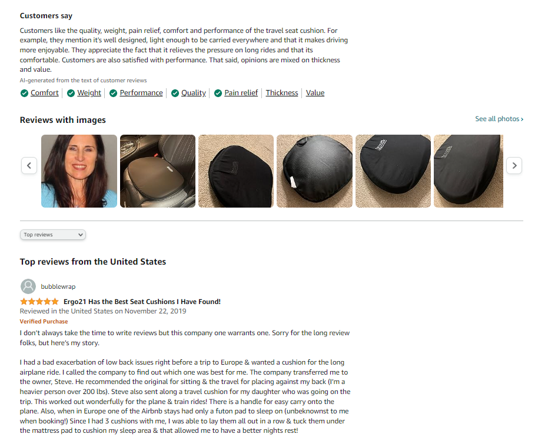Open the review title about Ergo21 cushions

[x=142, y=302]
